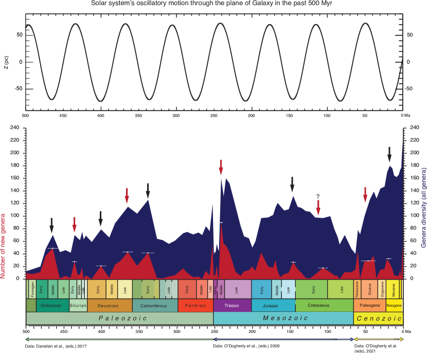Click the Mesozoic era bar
Screen dimensions: 427x353
tap(283, 318)
